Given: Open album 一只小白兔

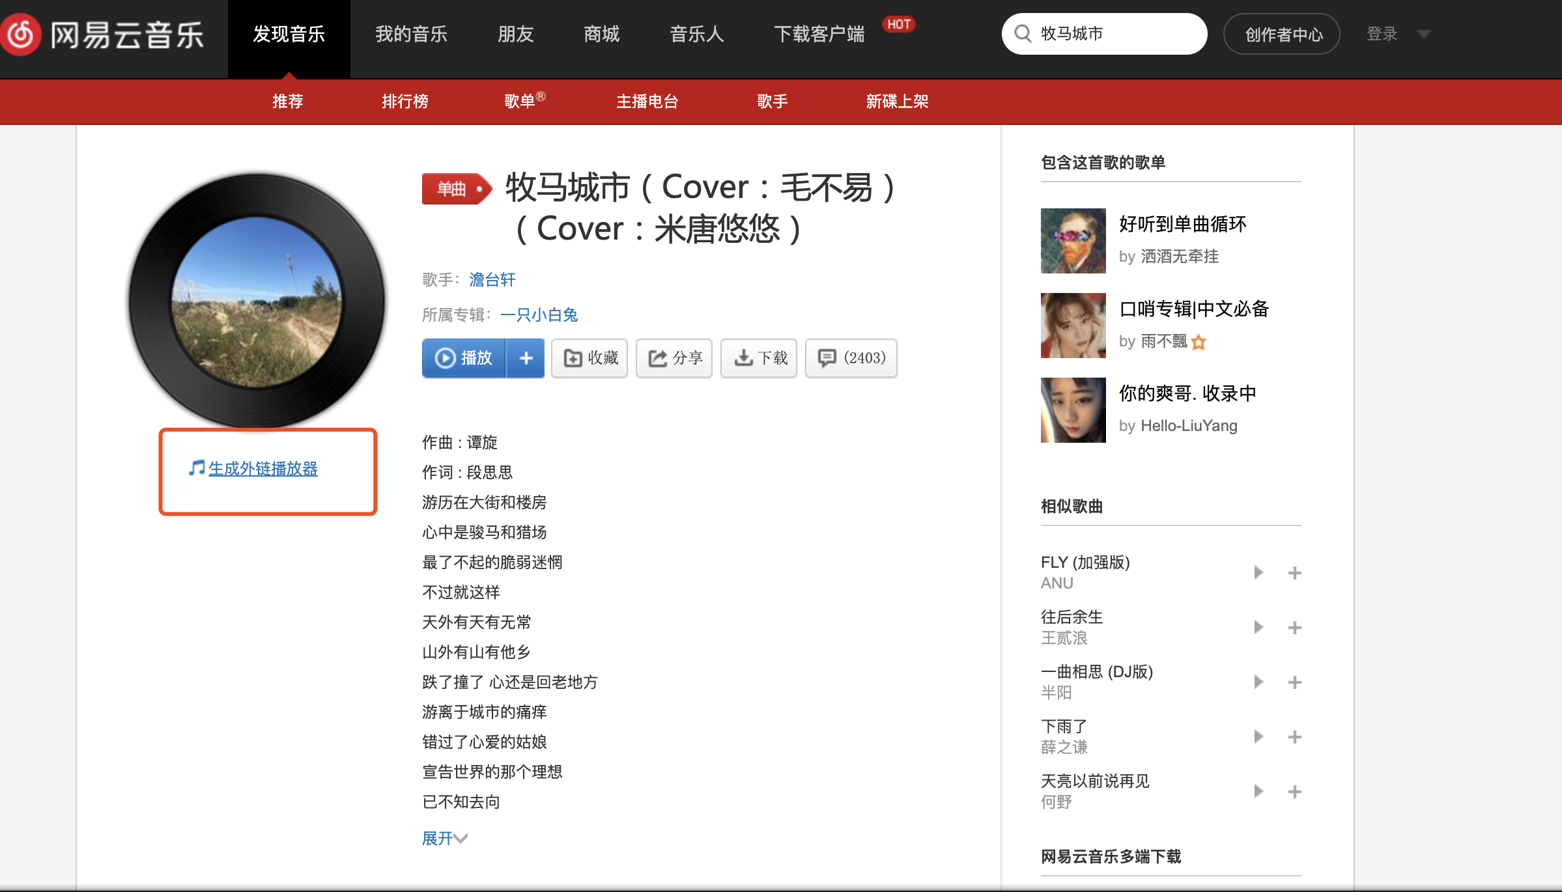Looking at the screenshot, I should pyautogui.click(x=539, y=314).
